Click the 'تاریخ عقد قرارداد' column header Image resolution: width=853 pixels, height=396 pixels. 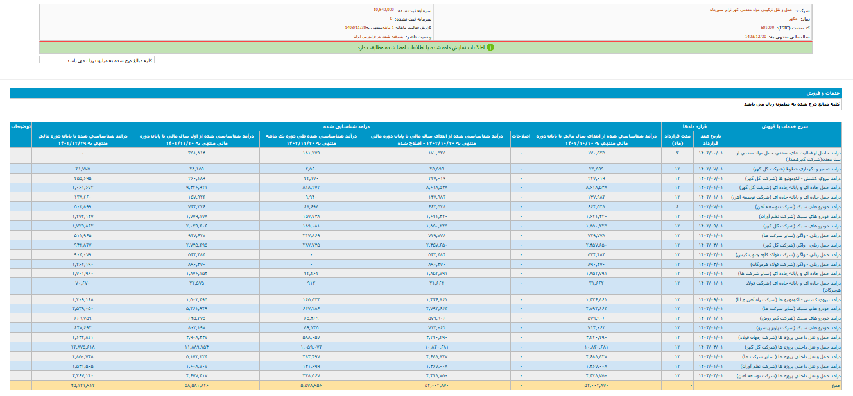(x=711, y=139)
